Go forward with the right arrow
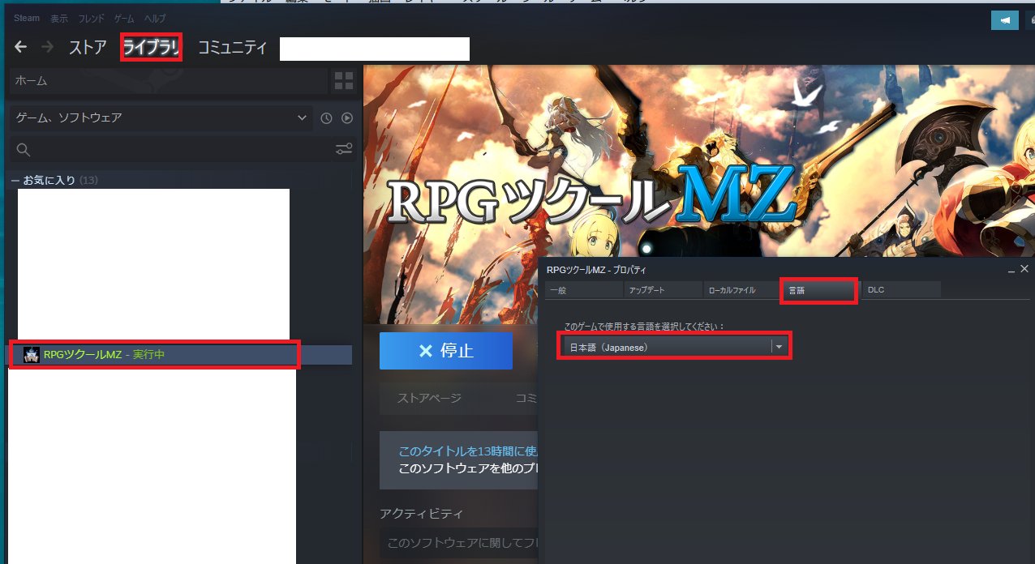 click(x=47, y=47)
